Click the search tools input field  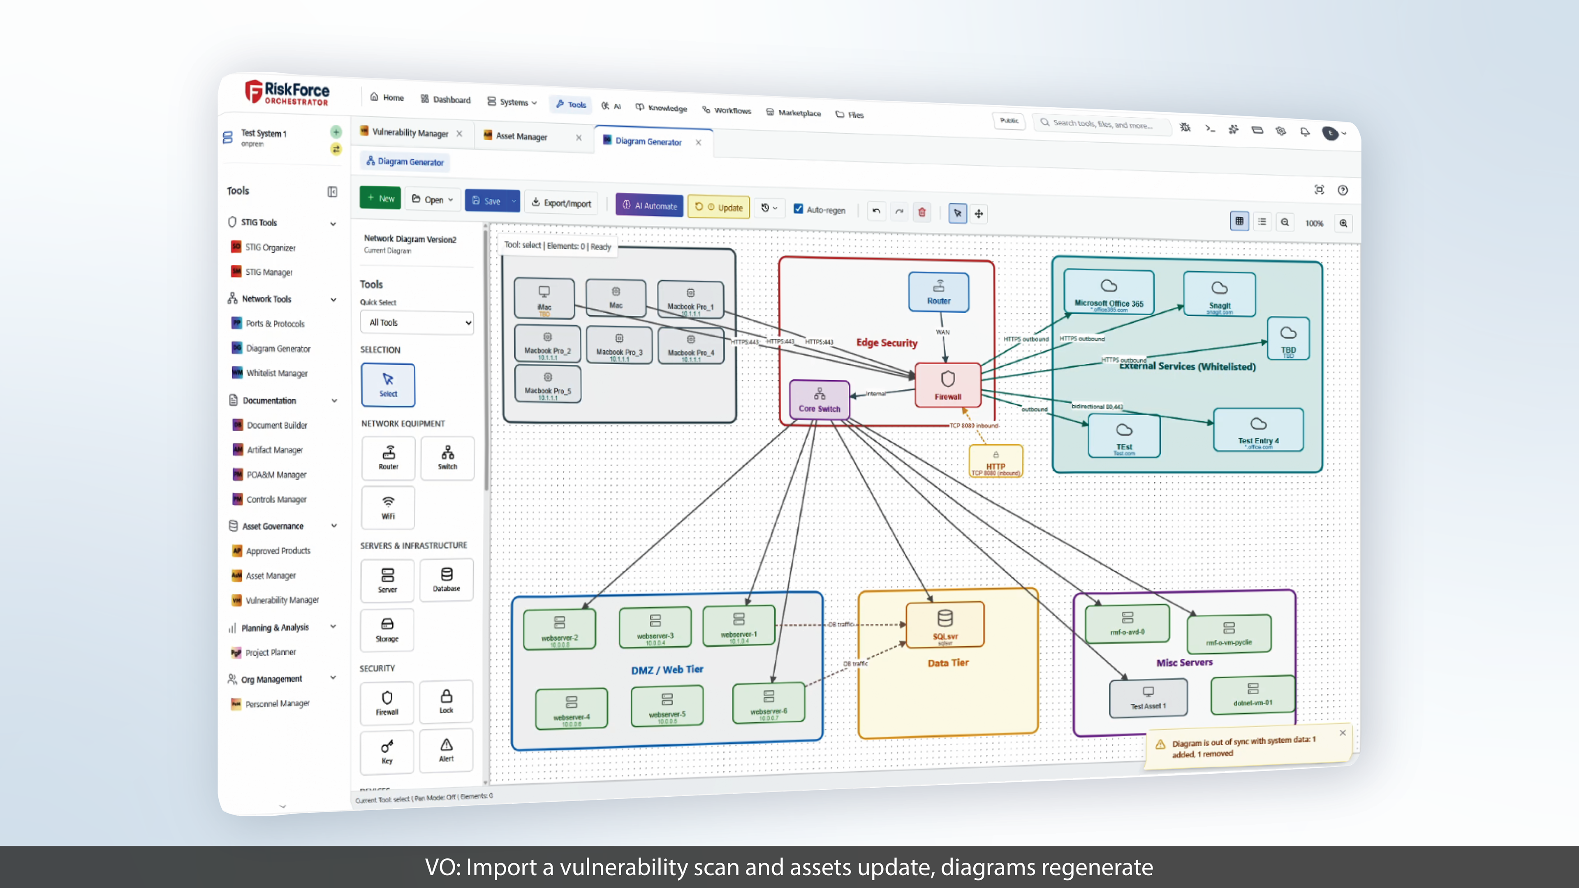click(1103, 125)
